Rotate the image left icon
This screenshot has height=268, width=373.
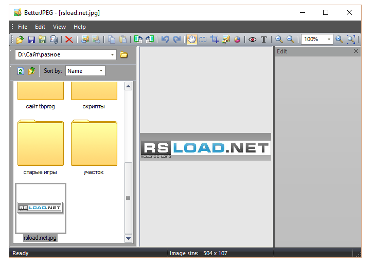pos(138,39)
